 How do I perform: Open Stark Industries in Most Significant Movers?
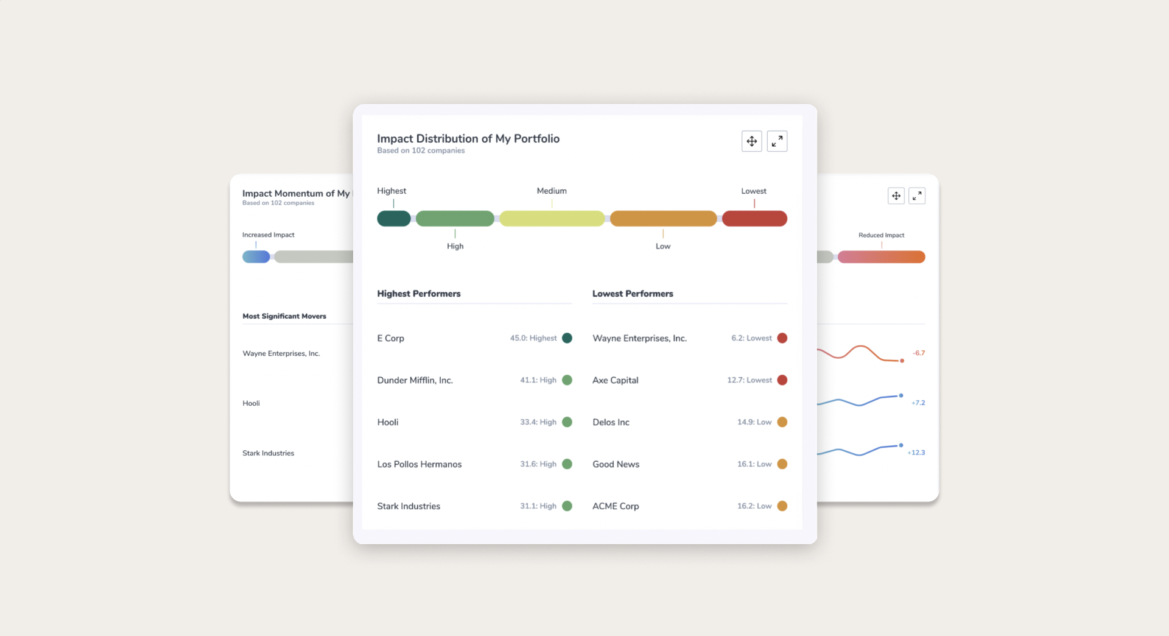[268, 453]
